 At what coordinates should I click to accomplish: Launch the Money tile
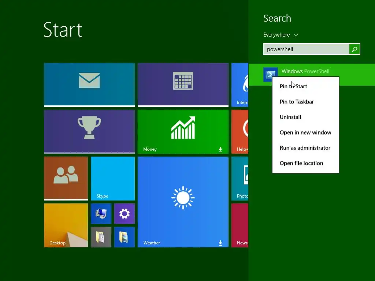click(183, 131)
